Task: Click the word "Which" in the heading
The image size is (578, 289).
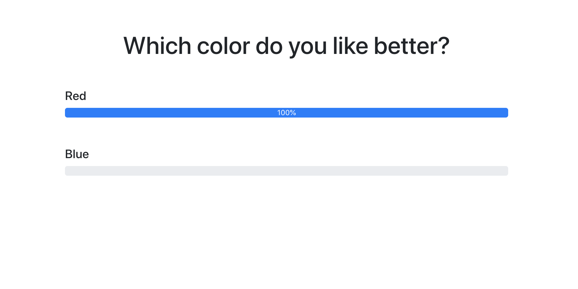Action: coord(157,46)
